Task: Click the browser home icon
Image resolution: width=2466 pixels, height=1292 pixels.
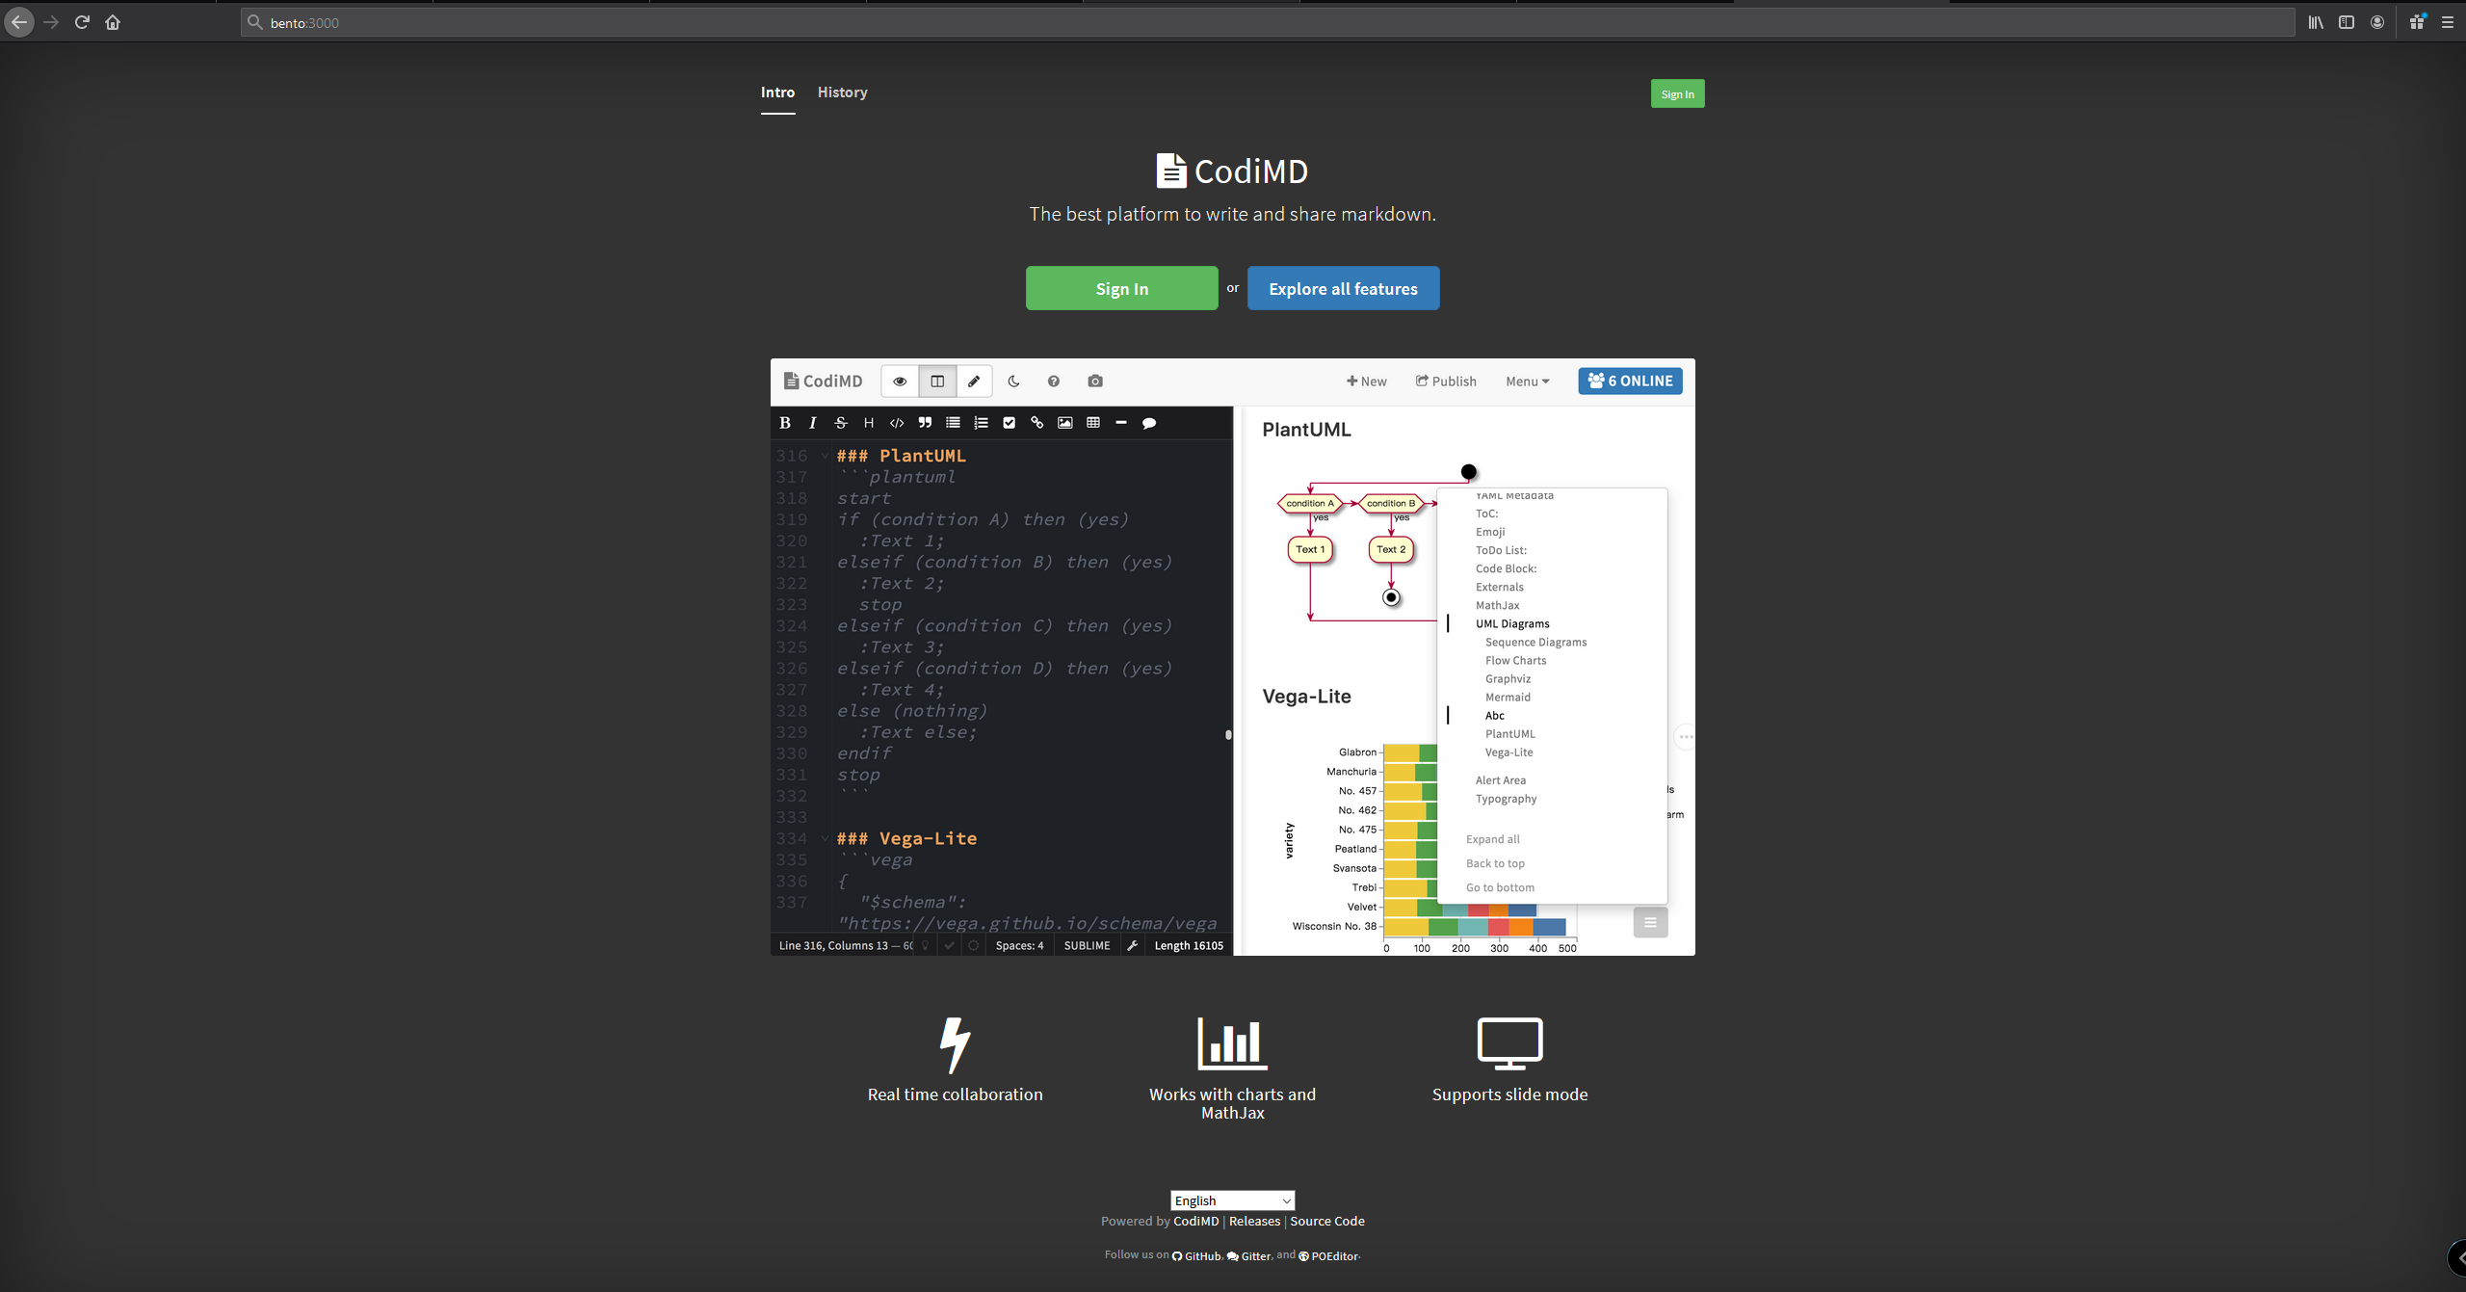Action: 113,22
